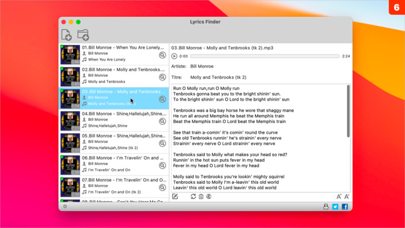The height and width of the screenshot is (228, 405).
Task: Click lyric line 'Tenbrooks was a big bay horse'
Action: 234,111
